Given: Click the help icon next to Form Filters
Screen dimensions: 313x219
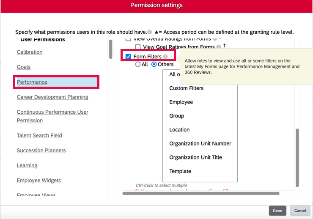Looking at the screenshot, I should pyautogui.click(x=165, y=57).
